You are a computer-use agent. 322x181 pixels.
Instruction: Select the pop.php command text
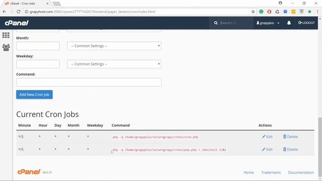(169, 150)
